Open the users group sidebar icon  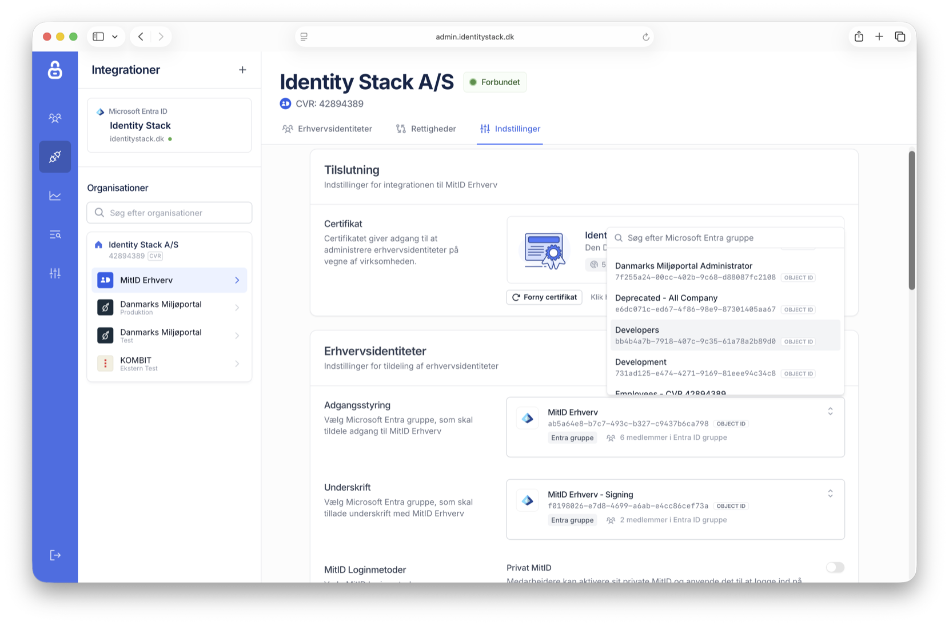click(x=55, y=118)
